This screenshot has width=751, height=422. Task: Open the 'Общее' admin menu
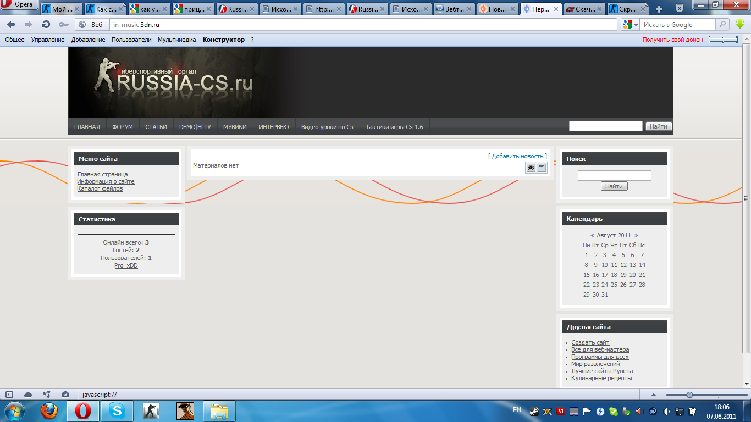click(x=15, y=40)
